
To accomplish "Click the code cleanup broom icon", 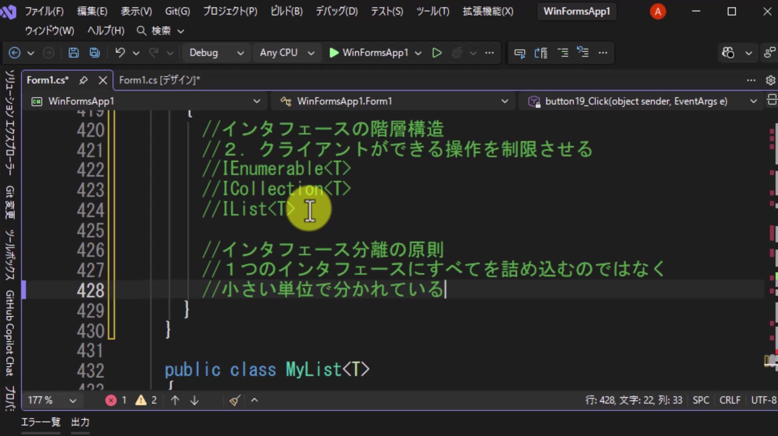I will (x=235, y=400).
